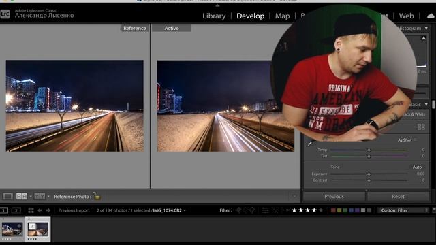436x245 pixels.
Task: Click the Reference image preview
Action: tap(75, 106)
